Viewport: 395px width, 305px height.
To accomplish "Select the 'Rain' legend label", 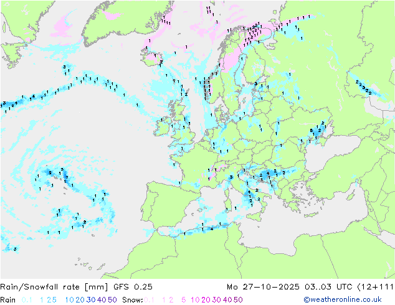I will pyautogui.click(x=8, y=300).
